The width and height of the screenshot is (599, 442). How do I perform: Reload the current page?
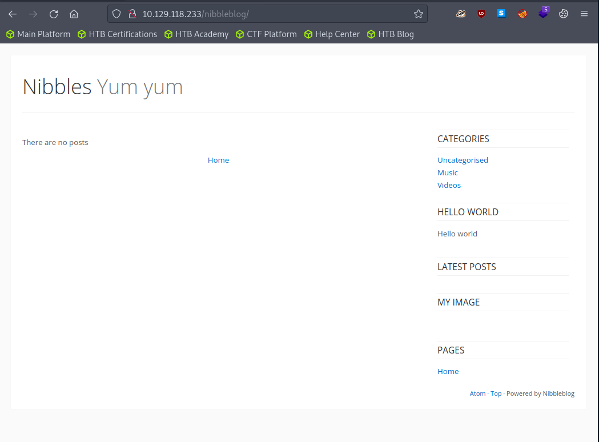(54, 14)
